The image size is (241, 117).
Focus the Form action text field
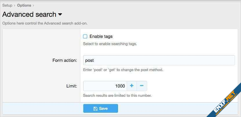point(159,60)
